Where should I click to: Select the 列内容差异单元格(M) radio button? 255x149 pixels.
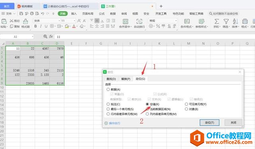147,114
